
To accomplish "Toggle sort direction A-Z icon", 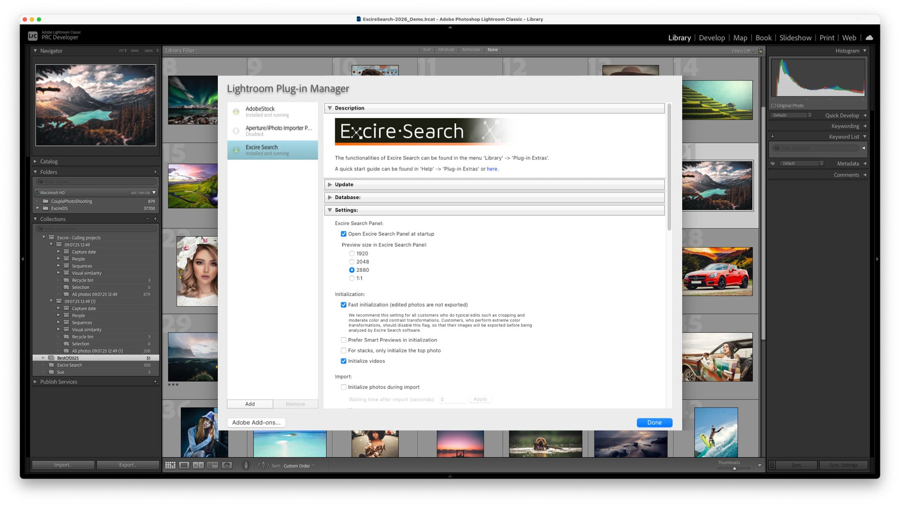I will coord(263,465).
